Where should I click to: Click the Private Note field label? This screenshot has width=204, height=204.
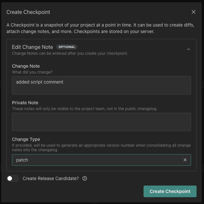[x=26, y=103]
